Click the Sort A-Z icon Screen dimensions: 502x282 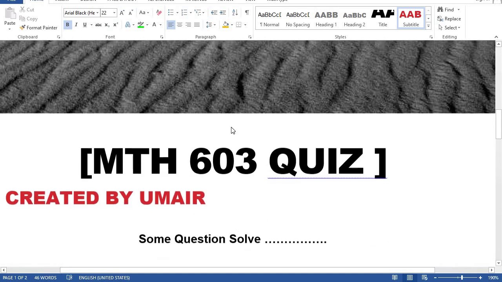[235, 13]
